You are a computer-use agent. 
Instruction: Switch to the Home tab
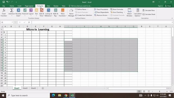[12, 6]
